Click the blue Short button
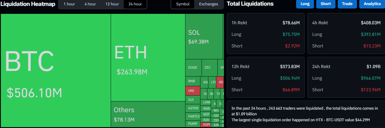Screen dimensions: 385x128 coord(326,4)
